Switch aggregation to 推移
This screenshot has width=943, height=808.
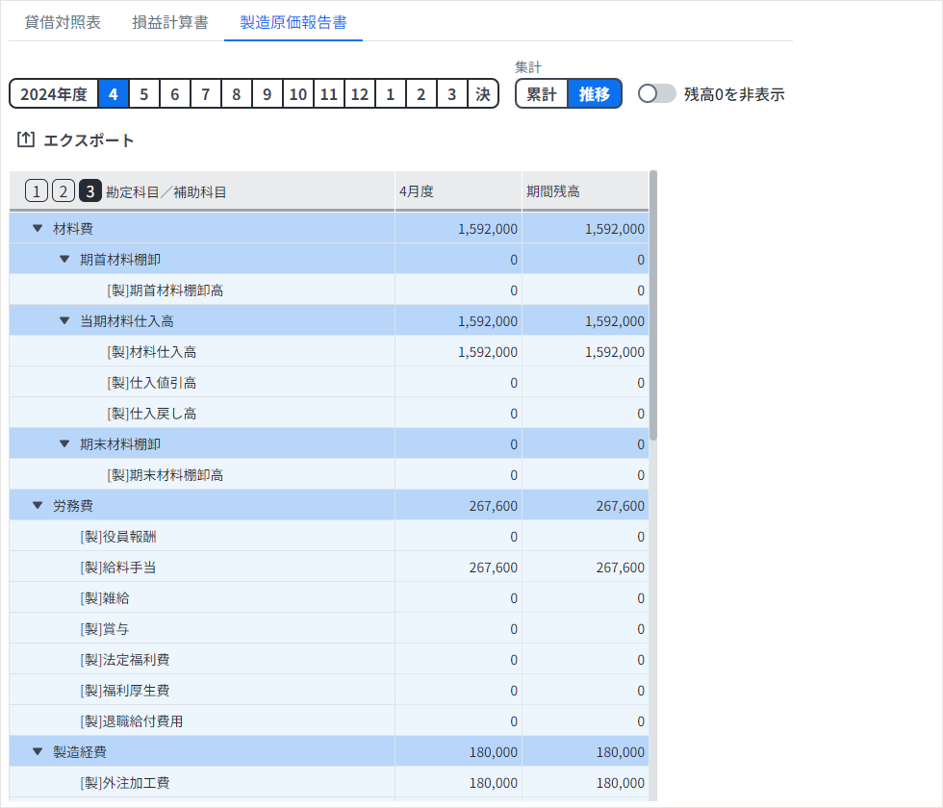tap(595, 94)
